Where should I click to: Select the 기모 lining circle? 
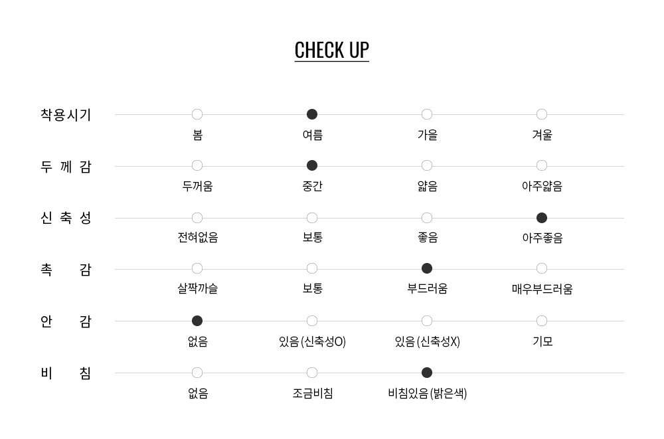pos(542,321)
